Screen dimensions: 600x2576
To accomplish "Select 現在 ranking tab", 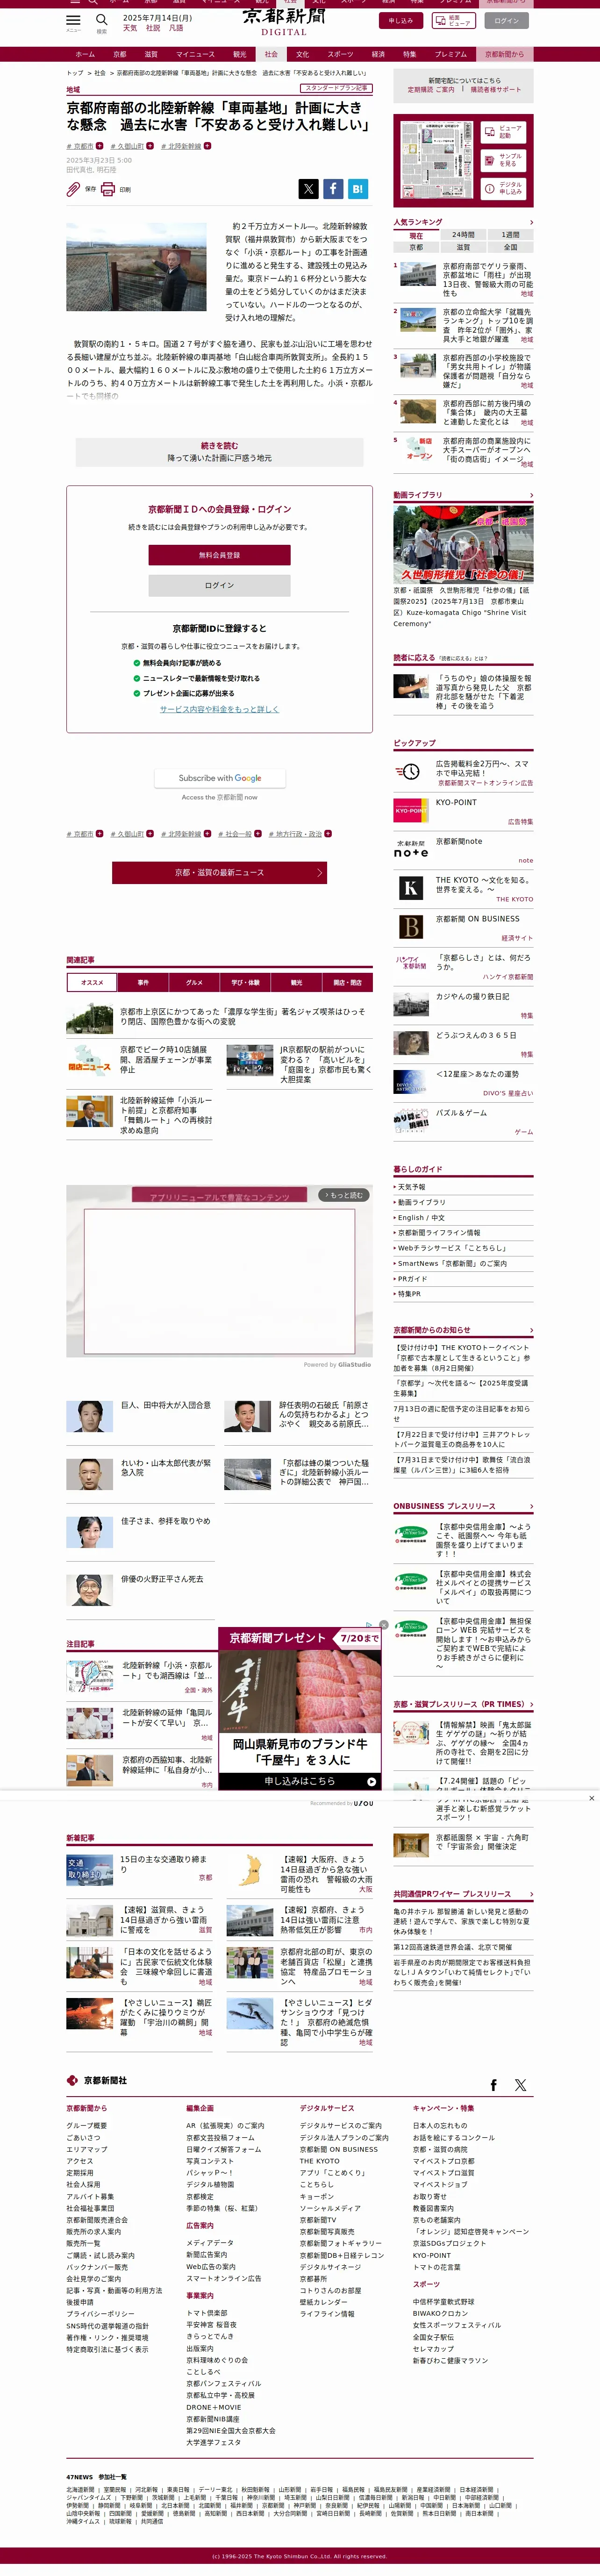I will (x=416, y=235).
